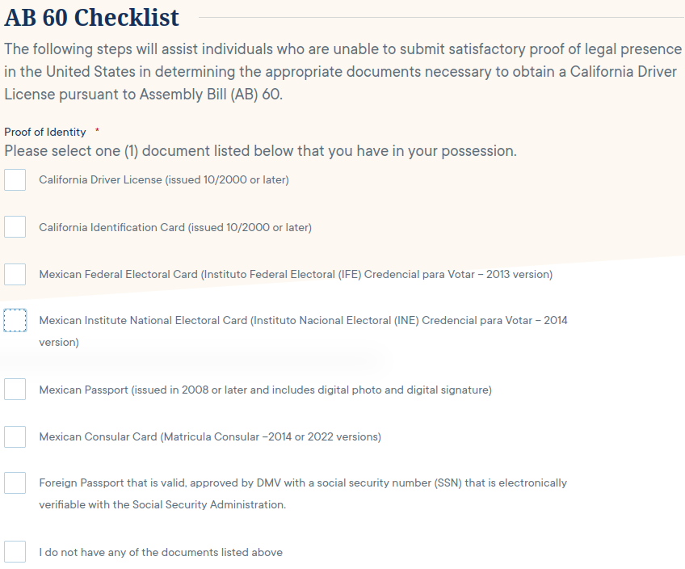Check the box for having none of the documents
Viewport: 685px width, 569px height.
coord(15,552)
